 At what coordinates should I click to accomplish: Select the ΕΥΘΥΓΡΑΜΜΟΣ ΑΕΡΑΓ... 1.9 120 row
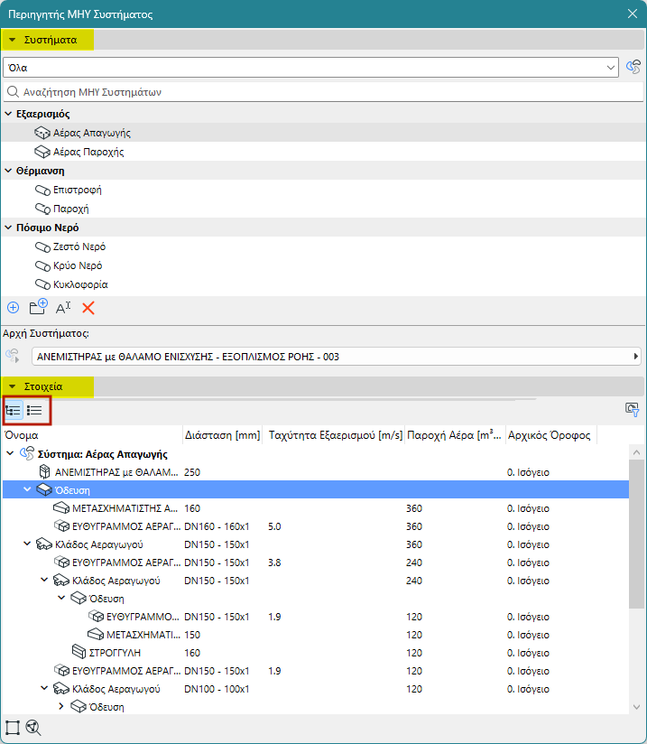coord(316,671)
